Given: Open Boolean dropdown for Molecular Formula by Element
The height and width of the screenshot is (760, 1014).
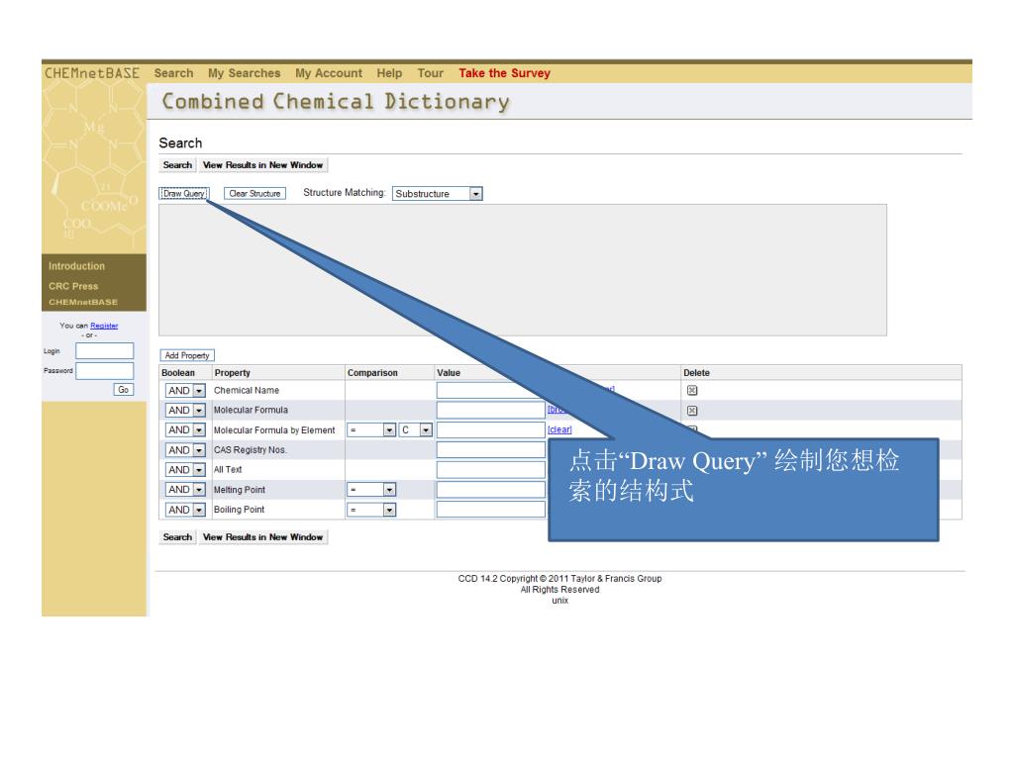Looking at the screenshot, I should tap(185, 429).
